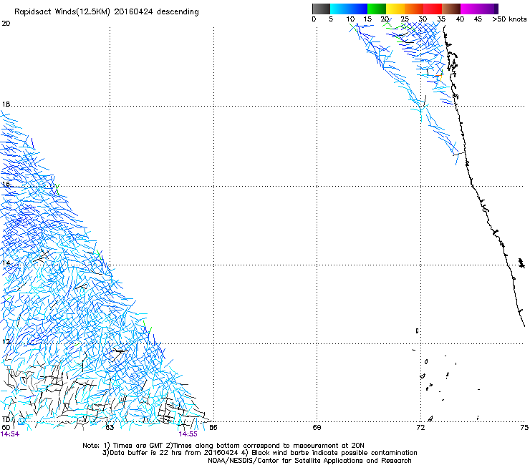530x465 pixels.
Task: Click the longitude label '72'
Action: pos(420,428)
